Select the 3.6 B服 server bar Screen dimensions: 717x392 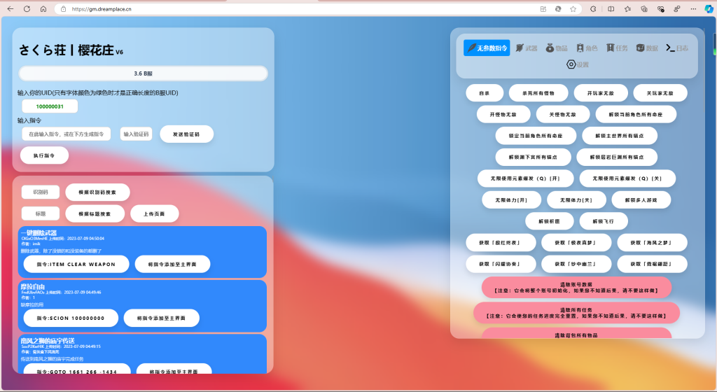(143, 73)
